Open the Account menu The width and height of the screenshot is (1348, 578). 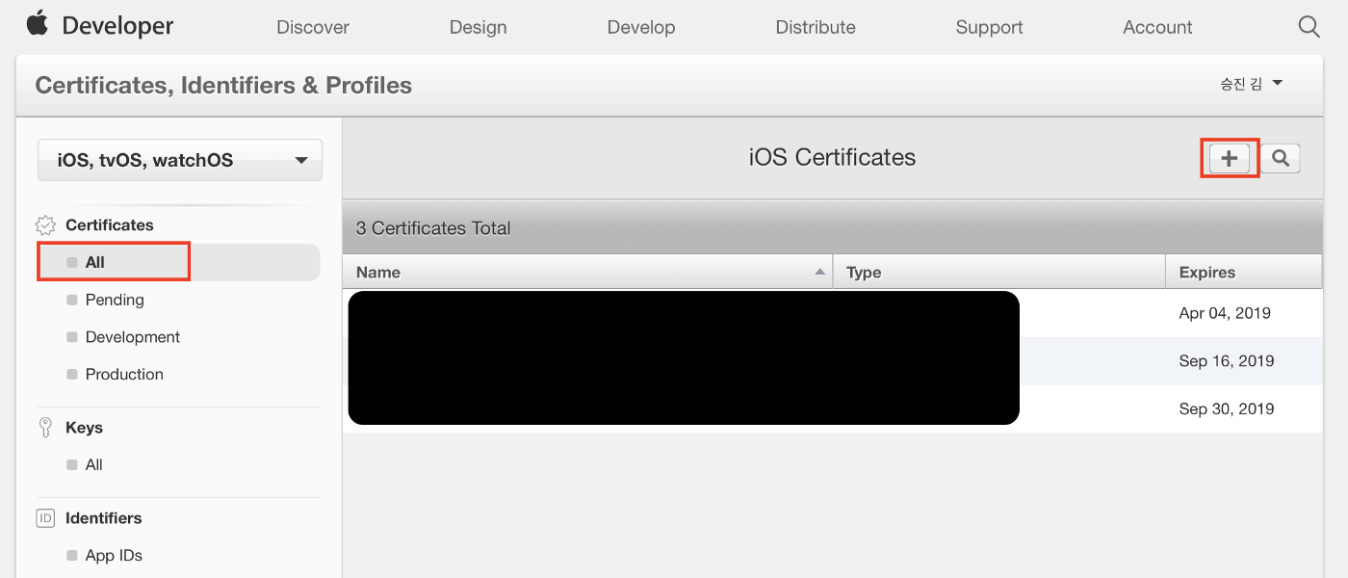1157,27
